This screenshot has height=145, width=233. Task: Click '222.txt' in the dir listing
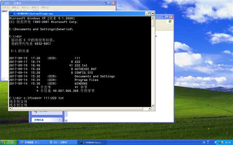coord(81,65)
